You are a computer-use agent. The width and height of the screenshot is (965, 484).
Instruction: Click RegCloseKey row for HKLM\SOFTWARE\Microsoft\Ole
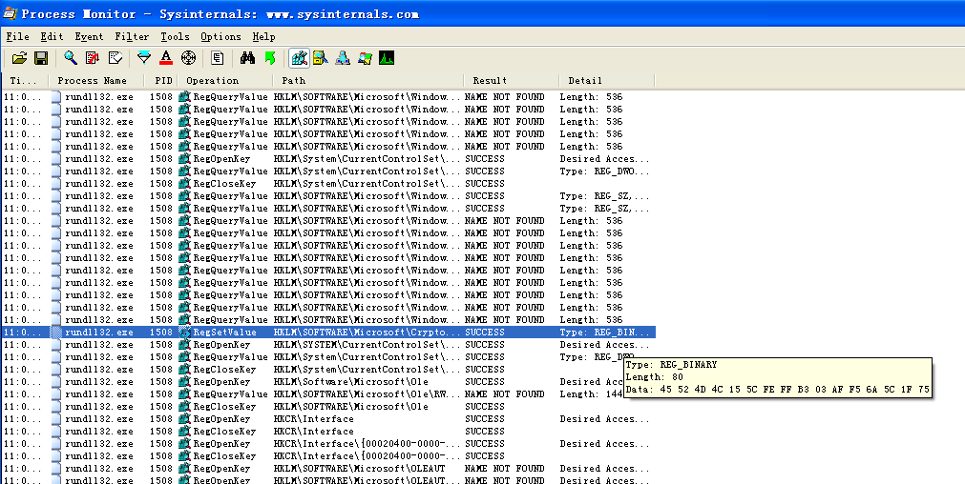328,406
